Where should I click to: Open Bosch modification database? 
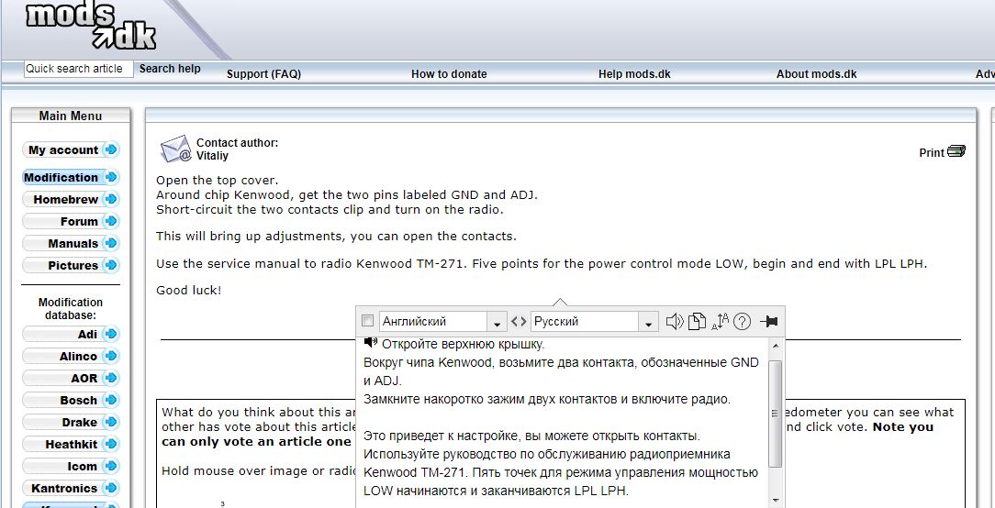[71, 400]
